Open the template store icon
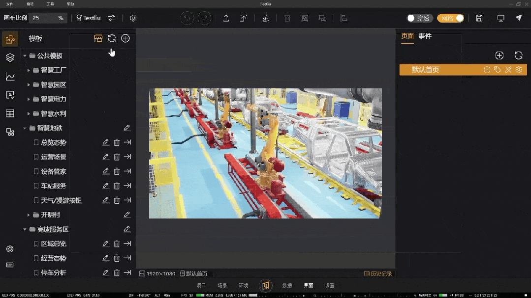This screenshot has height=298, width=531. click(x=98, y=38)
